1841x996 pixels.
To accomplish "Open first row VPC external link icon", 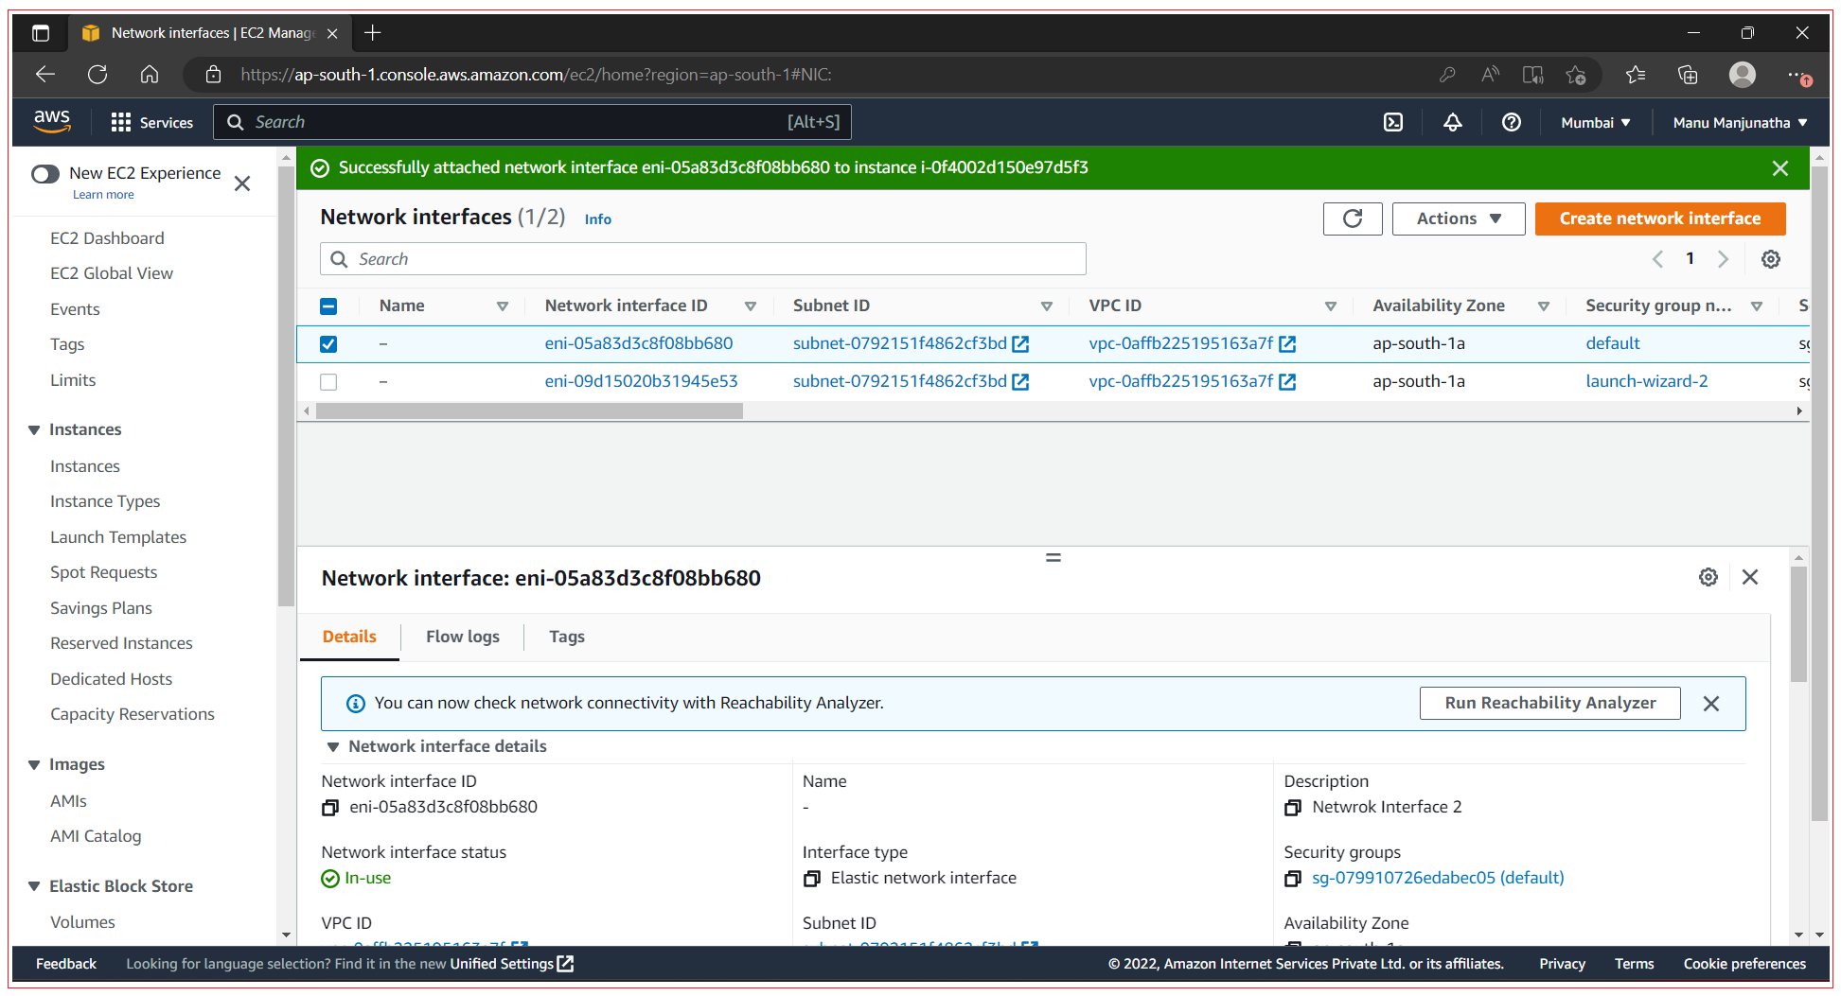I will 1287,344.
